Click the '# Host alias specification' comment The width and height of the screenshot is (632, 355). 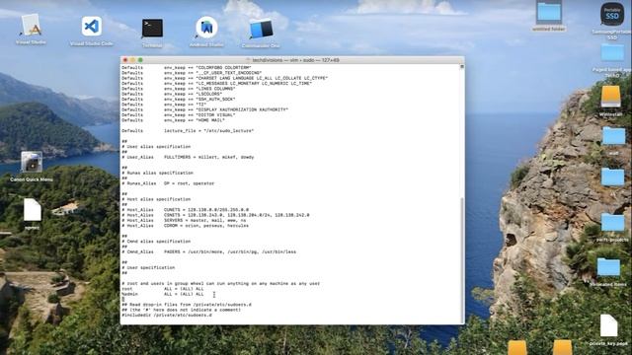pyautogui.click(x=156, y=199)
